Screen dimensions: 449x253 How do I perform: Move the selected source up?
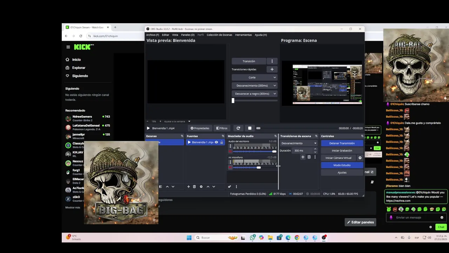point(208,187)
